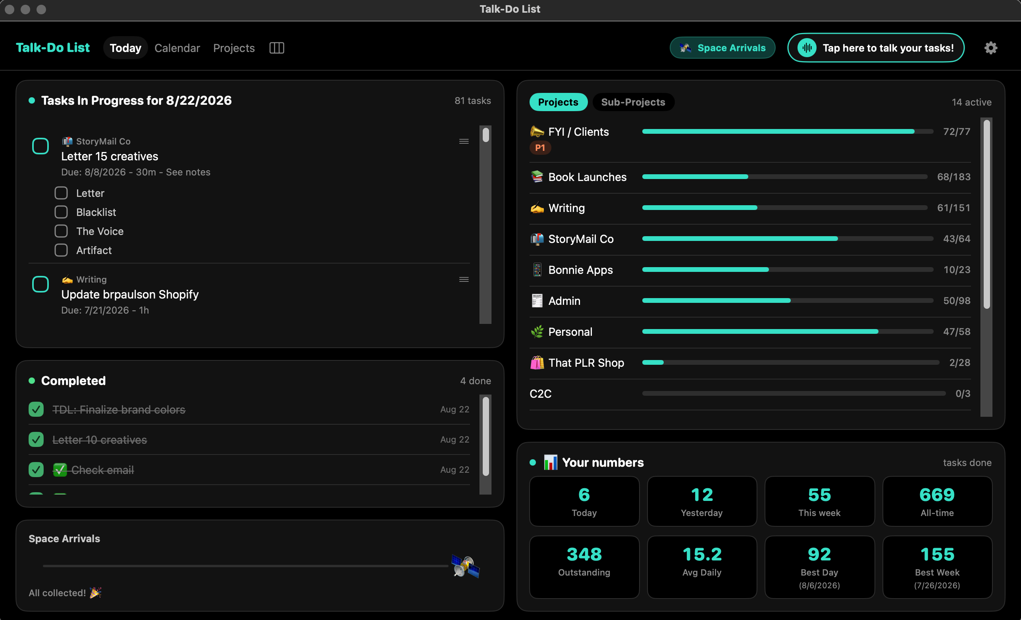Image resolution: width=1021 pixels, height=620 pixels.
Task: Check the Artifact subtask
Action: click(61, 250)
